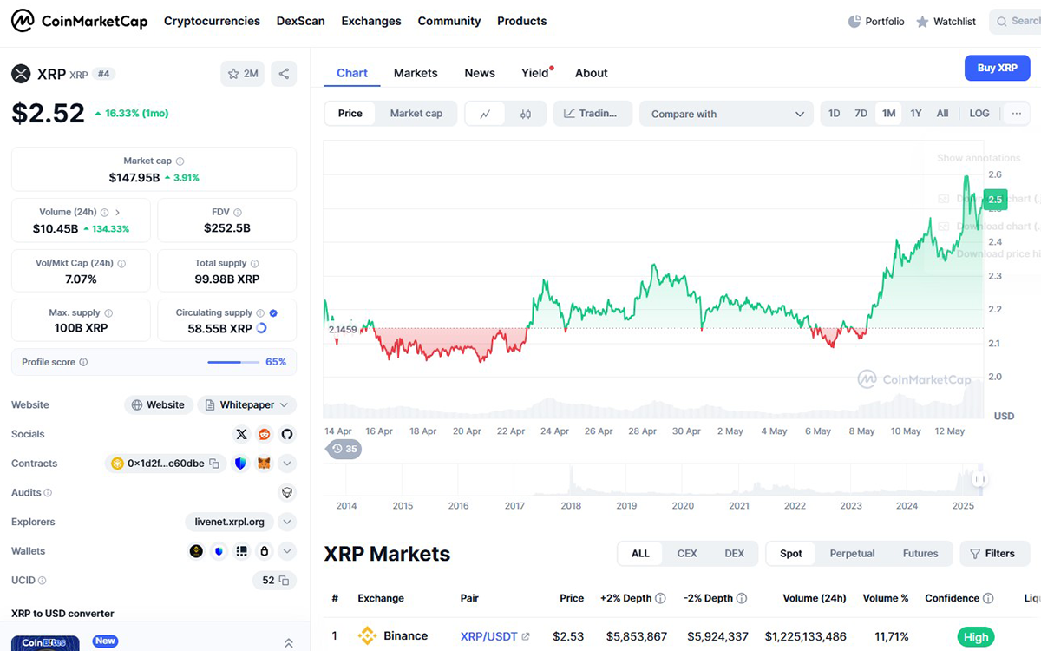Switch to the Yield tab
This screenshot has width=1041, height=651.
[x=535, y=73]
